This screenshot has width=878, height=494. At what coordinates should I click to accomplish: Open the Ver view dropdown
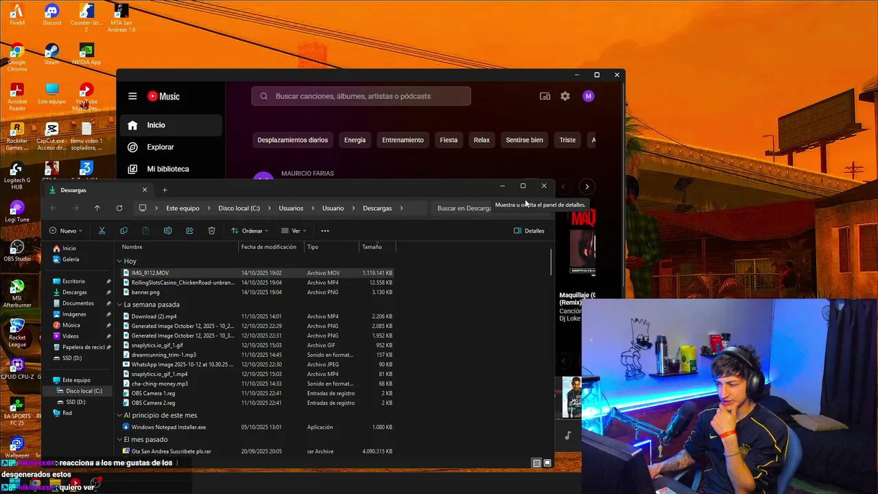(294, 231)
